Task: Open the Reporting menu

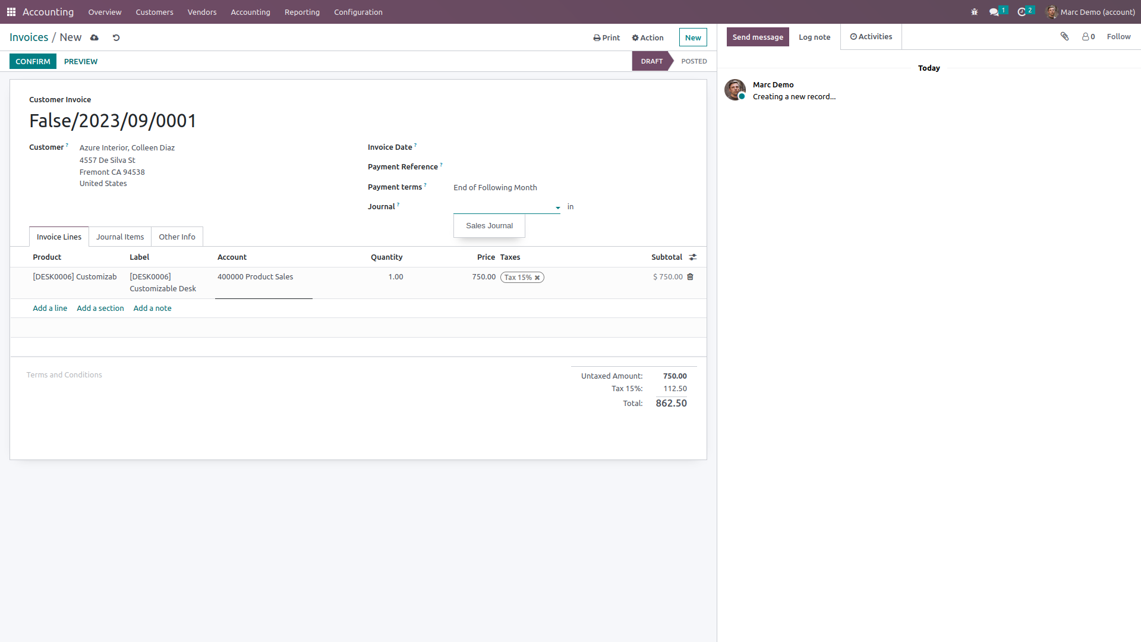Action: tap(302, 12)
